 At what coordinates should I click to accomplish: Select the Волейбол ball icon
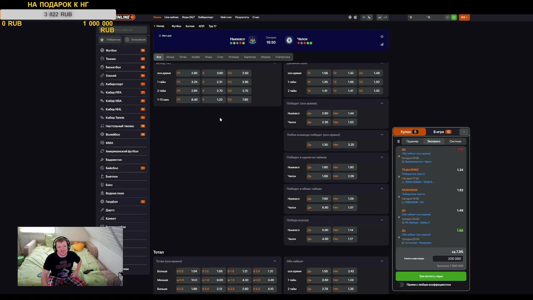pyautogui.click(x=102, y=134)
